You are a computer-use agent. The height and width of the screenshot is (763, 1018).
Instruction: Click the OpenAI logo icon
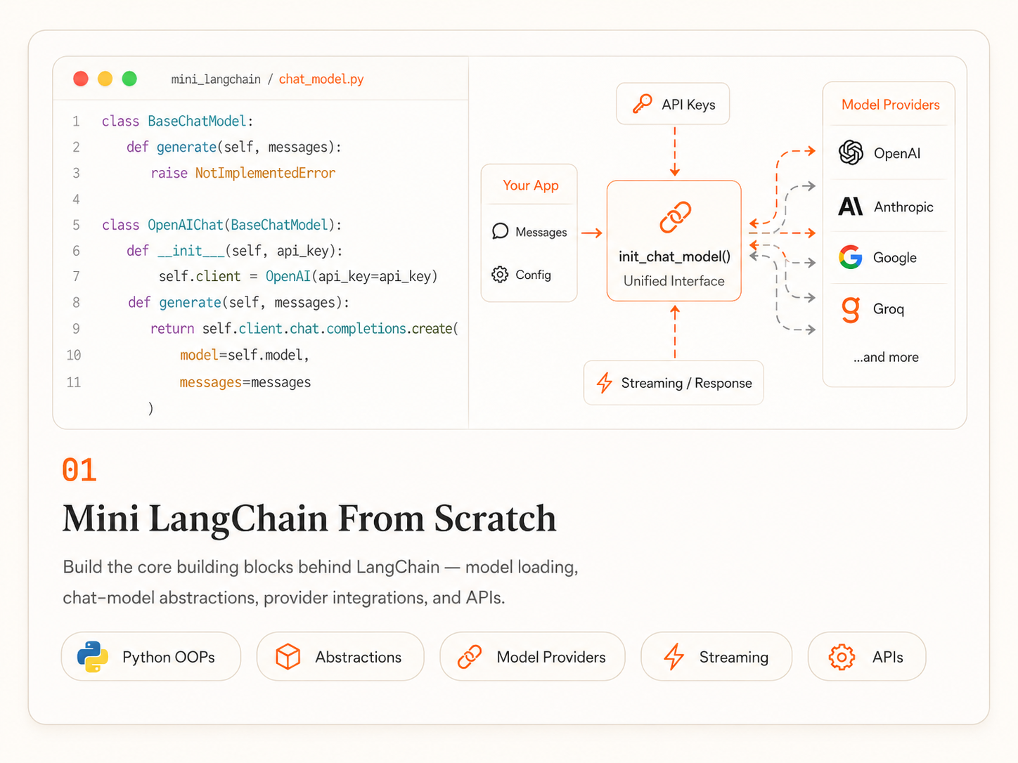tap(851, 152)
